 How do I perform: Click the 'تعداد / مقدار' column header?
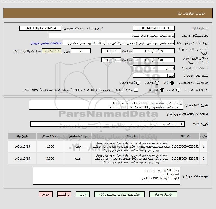coord(50,136)
